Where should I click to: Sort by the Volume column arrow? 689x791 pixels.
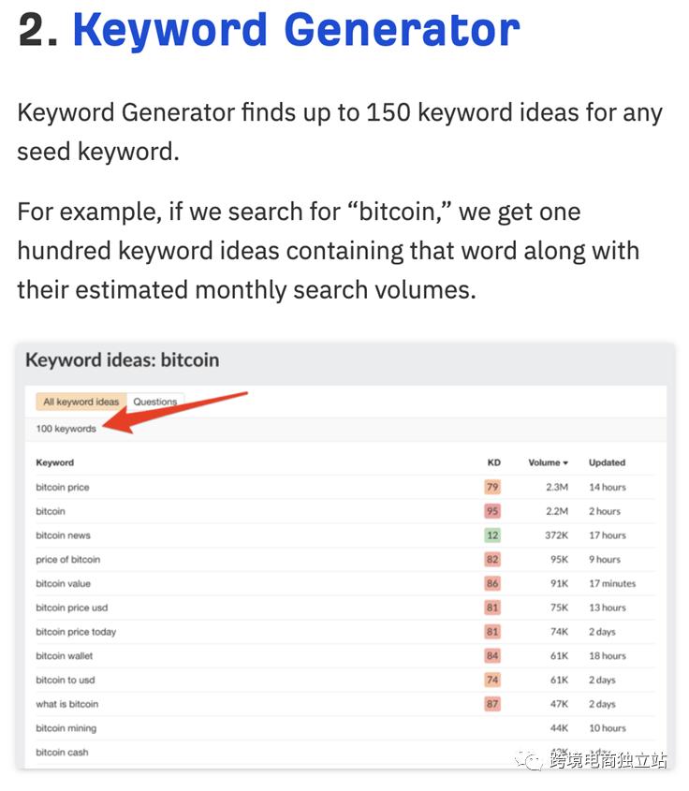click(564, 462)
